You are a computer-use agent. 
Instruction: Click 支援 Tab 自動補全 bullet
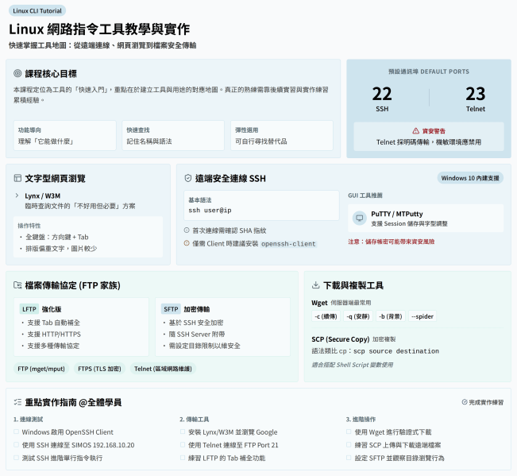[x=54, y=323]
